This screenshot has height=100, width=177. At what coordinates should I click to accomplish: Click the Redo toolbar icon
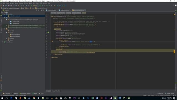(11, 6)
